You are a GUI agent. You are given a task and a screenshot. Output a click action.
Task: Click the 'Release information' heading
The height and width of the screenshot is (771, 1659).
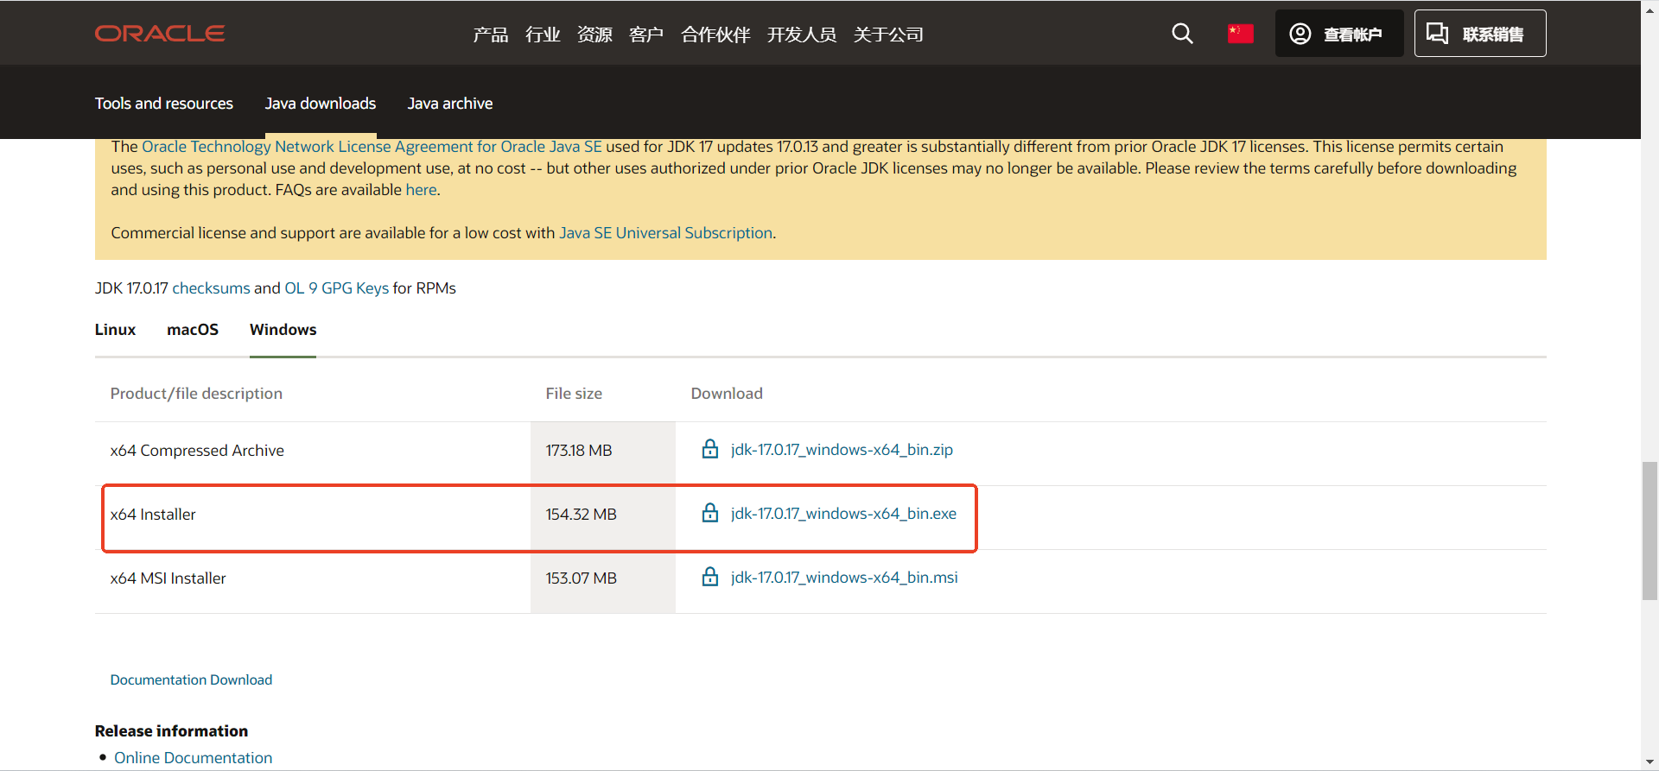[x=171, y=731]
